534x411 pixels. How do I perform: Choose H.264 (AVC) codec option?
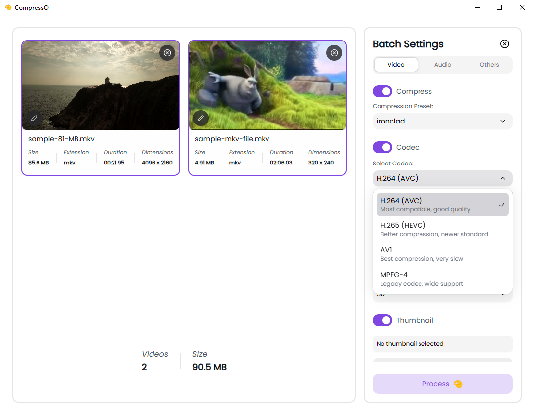point(442,205)
